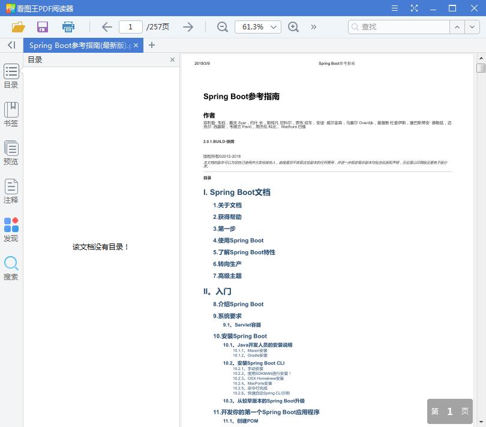Open the 10.3 从较早版本的Spring Boot升级 link
The width and height of the screenshot is (486, 427).
point(264,401)
